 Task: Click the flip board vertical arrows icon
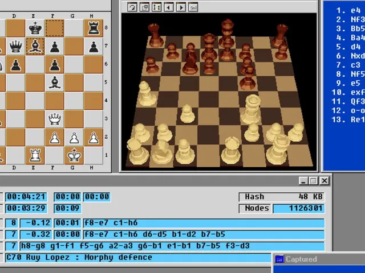pos(157,7)
